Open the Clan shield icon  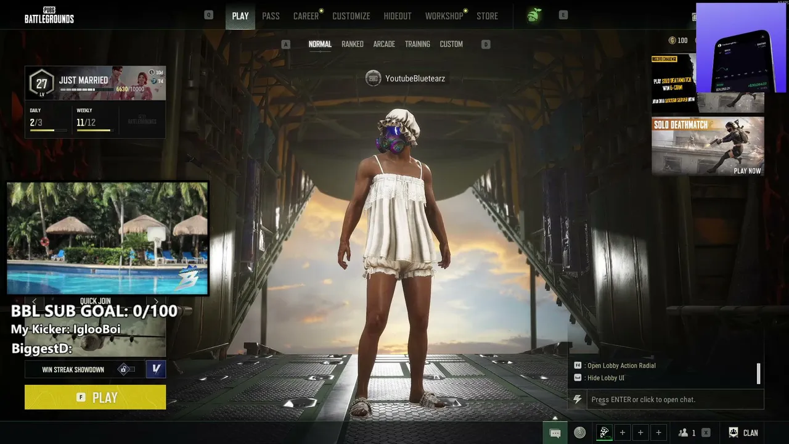pyautogui.click(x=734, y=433)
